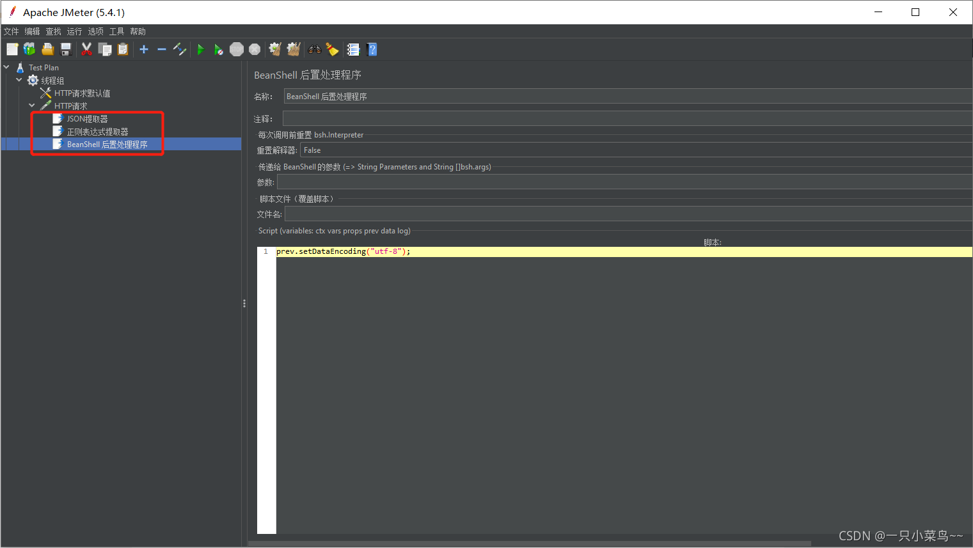Click the panel splitter handle dots
This screenshot has height=548, width=973.
tap(244, 304)
